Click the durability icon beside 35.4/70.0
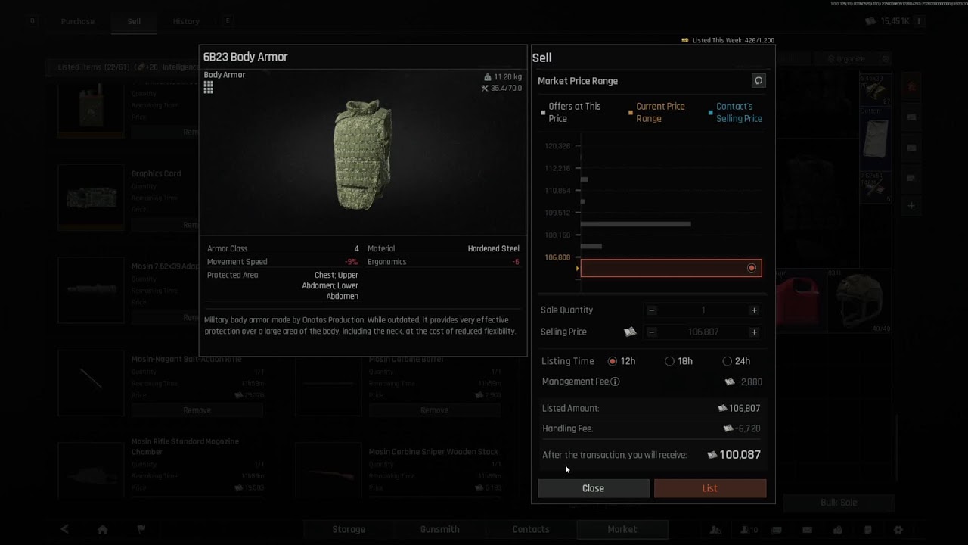 click(x=485, y=89)
